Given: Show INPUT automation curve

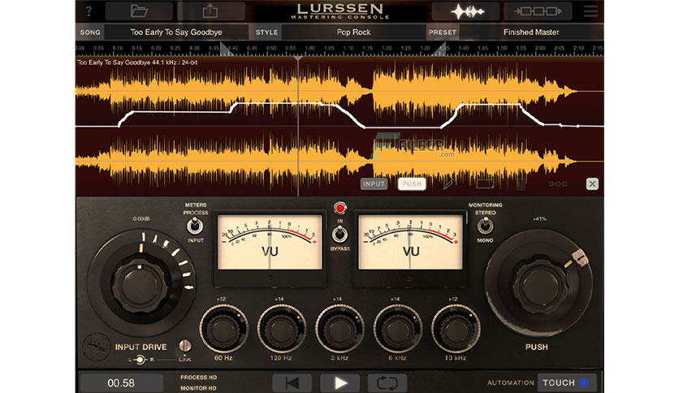Looking at the screenshot, I should (x=374, y=184).
